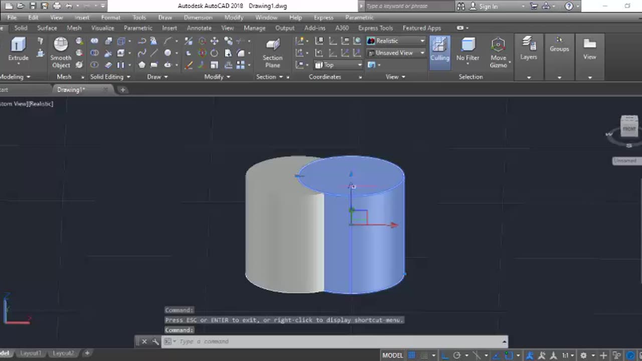Click the Plot printer icon

click(57, 6)
